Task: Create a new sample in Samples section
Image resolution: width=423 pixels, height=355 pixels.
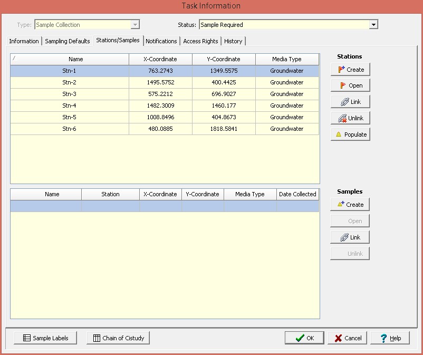Action: click(350, 205)
